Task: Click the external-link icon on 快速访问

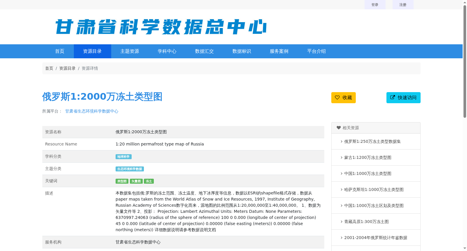Action: click(393, 97)
